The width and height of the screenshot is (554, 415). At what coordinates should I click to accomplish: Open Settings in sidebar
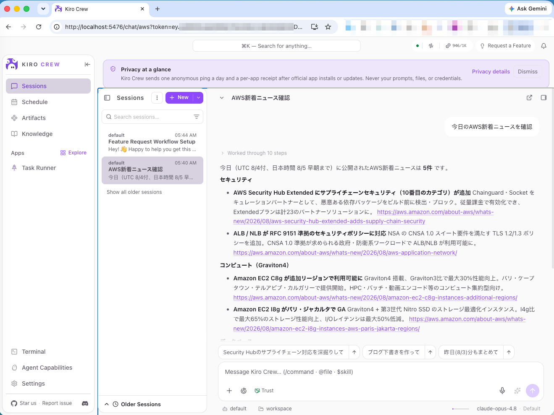click(48, 384)
